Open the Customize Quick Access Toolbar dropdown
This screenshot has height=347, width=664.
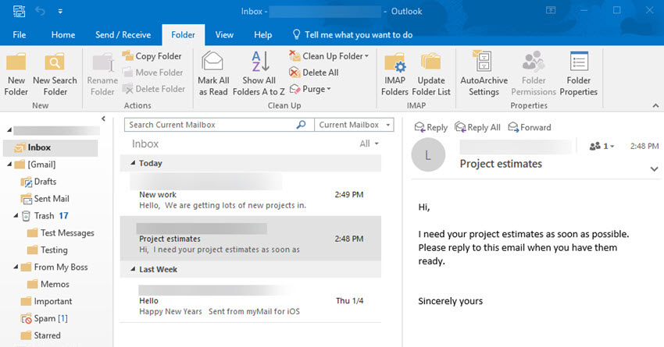point(60,12)
